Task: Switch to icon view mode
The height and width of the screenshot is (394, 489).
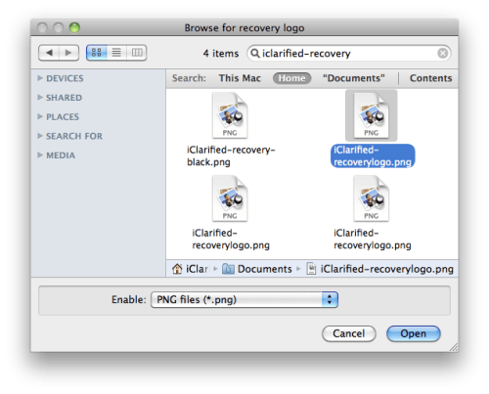Action: tap(97, 53)
